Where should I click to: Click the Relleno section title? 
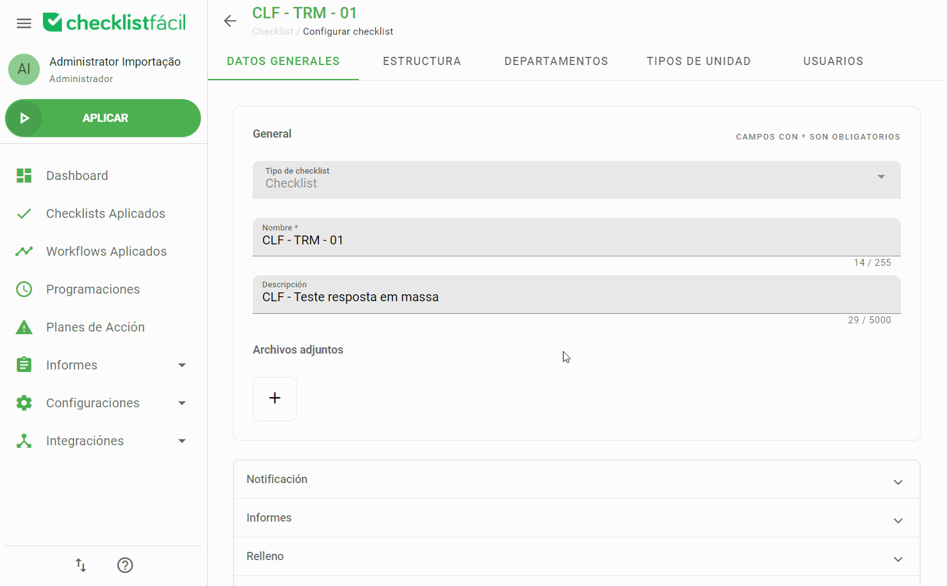click(265, 556)
